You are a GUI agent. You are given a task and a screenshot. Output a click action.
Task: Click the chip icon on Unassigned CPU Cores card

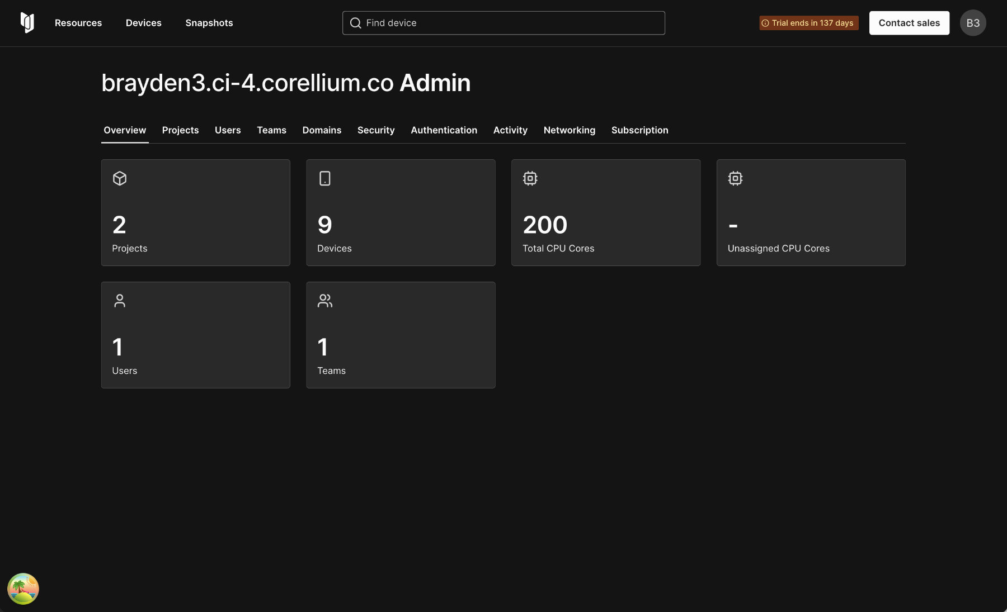(x=735, y=178)
